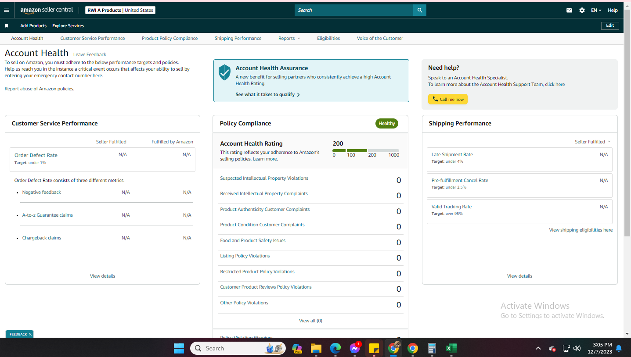Open Late Shipment Rate metric
This screenshot has height=357, width=631.
pos(452,154)
